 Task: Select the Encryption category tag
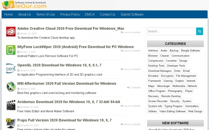click(167, 76)
